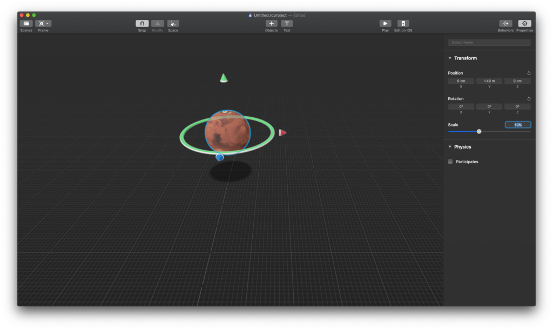
Task: Toggle the Space tool
Action: (173, 24)
